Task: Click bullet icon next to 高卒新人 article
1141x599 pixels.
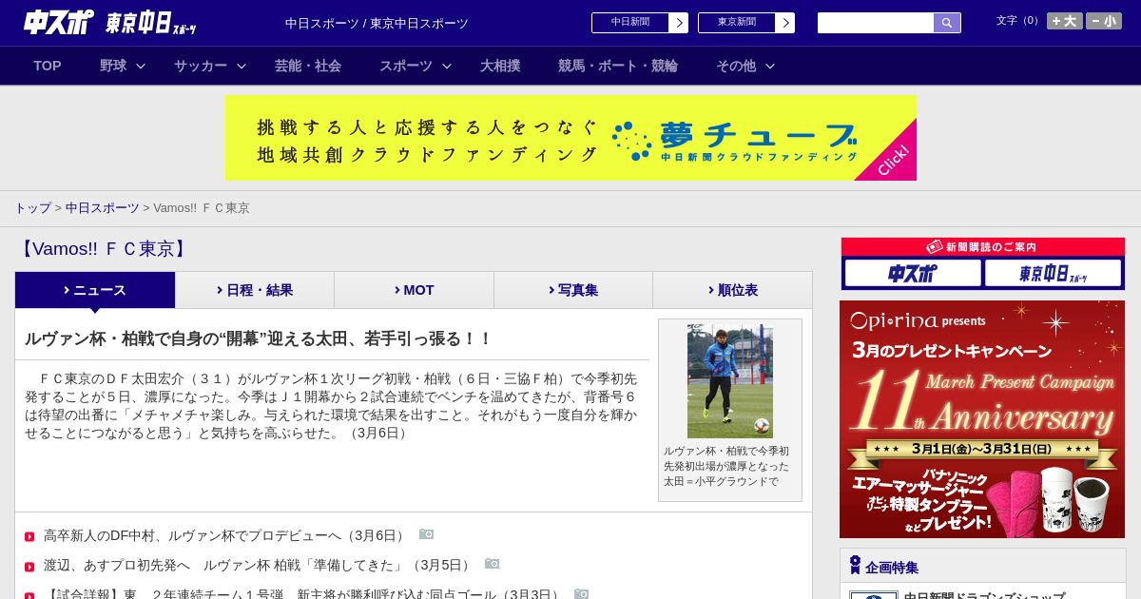Action: (29, 537)
